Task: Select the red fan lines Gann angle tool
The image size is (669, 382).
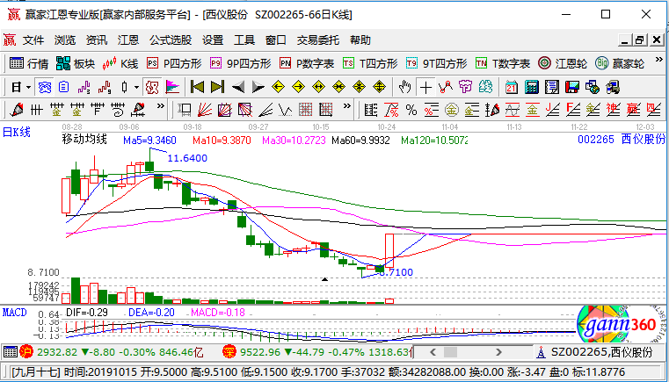Action: 204,110
